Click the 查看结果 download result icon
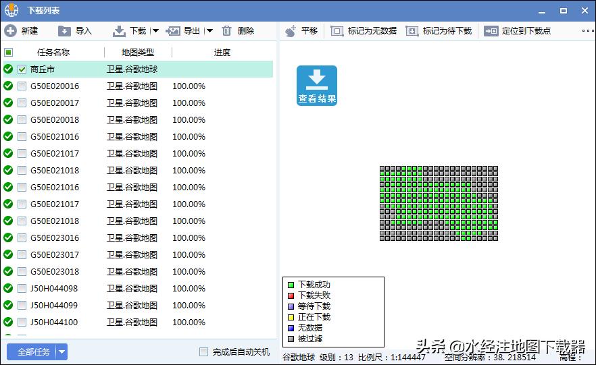 (317, 86)
